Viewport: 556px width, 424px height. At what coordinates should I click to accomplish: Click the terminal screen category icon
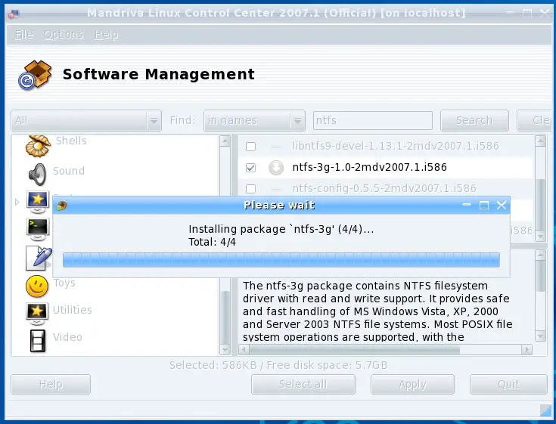(38, 228)
